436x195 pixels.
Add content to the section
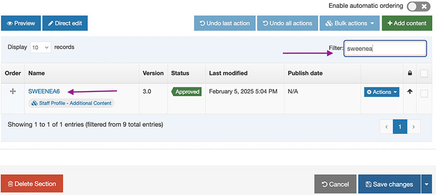click(x=407, y=23)
